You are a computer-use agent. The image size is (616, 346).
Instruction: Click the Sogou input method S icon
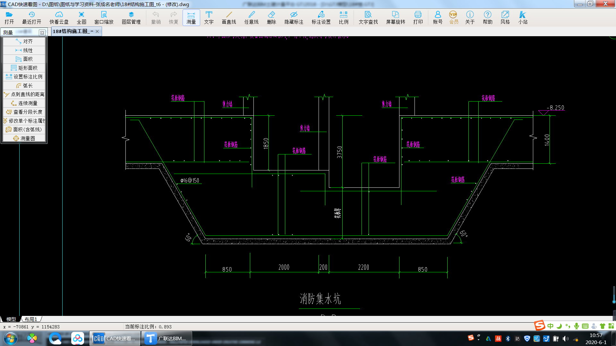pyautogui.click(x=540, y=325)
